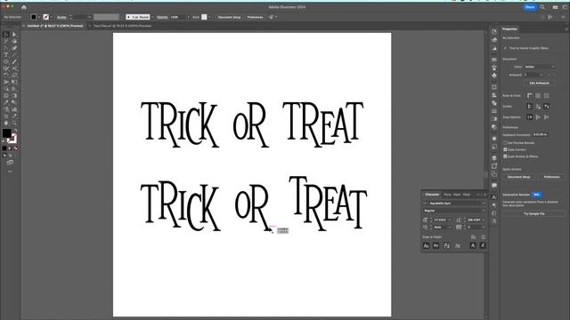This screenshot has height=320, width=570.
Task: Open the kerning Auto dropdown
Action: click(x=450, y=228)
